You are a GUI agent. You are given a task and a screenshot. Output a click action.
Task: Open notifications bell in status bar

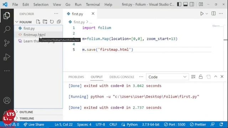[221, 124]
